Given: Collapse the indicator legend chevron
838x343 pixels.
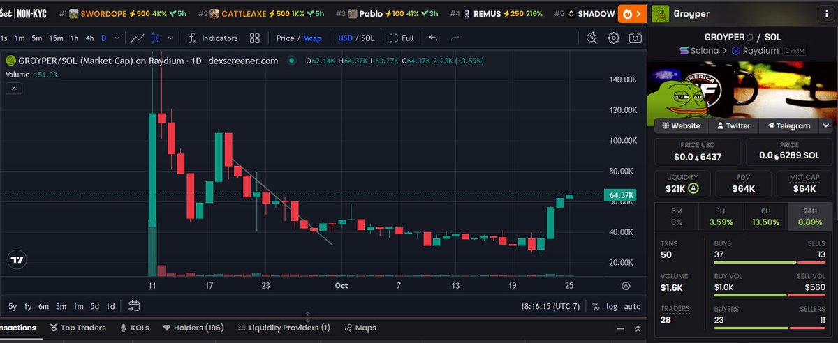Looking at the screenshot, I should click(13, 88).
